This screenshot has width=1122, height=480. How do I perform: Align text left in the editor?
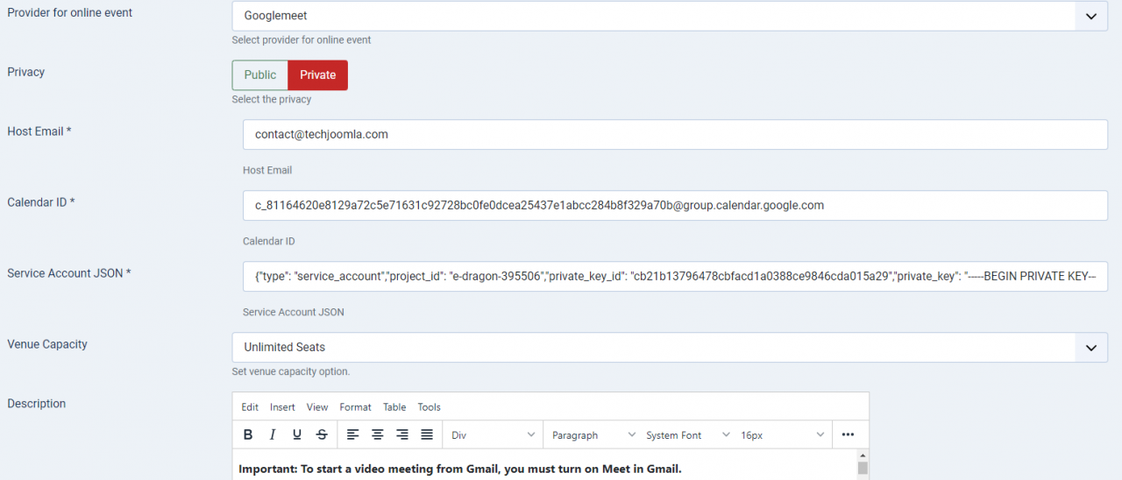point(352,434)
